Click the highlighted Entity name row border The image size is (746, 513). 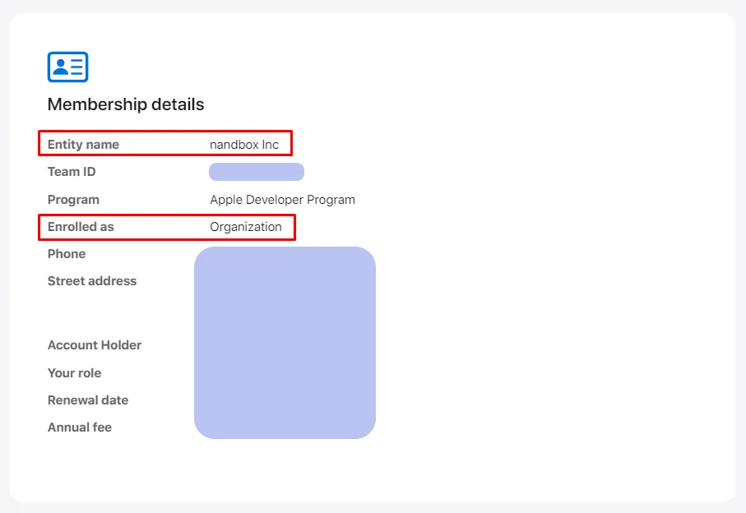[165, 132]
